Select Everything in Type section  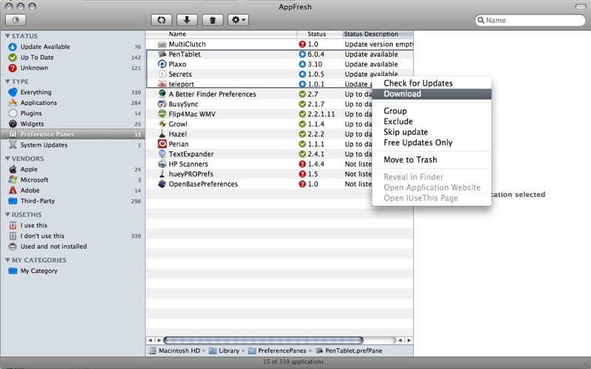click(x=72, y=92)
